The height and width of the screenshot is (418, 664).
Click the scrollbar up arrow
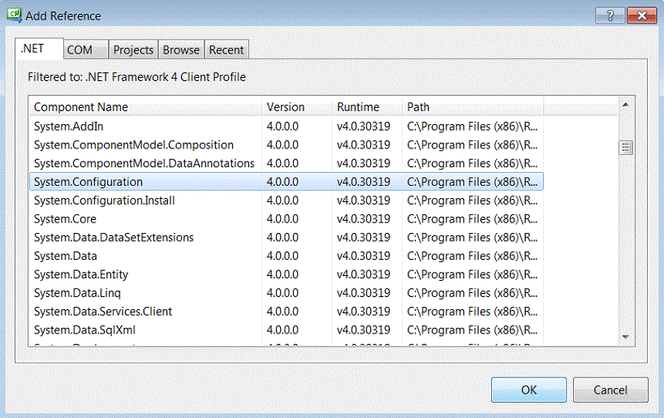(626, 105)
